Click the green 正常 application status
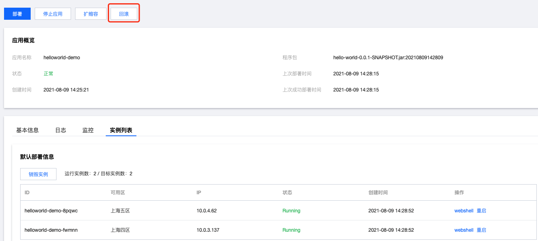This screenshot has width=538, height=241. 48,74
